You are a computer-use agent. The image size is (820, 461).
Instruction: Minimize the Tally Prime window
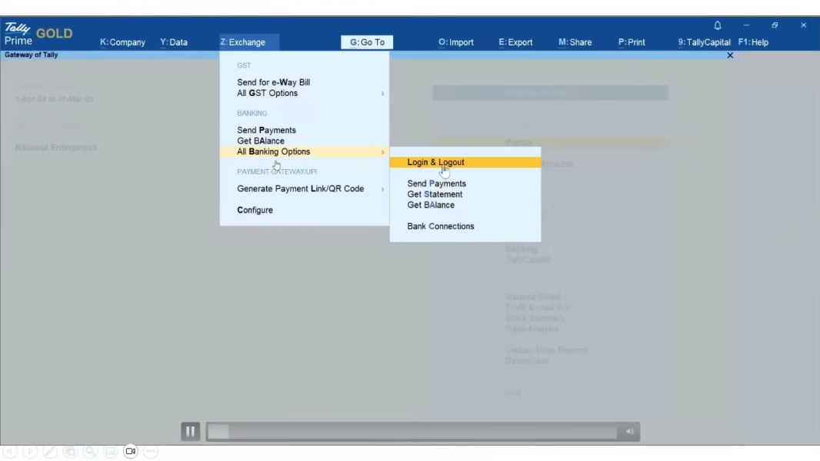[746, 25]
